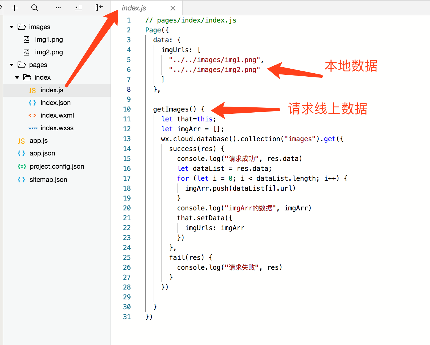Viewport: 430px width, 345px height.
Task: Click line number 10 in the gutter
Action: point(127,109)
